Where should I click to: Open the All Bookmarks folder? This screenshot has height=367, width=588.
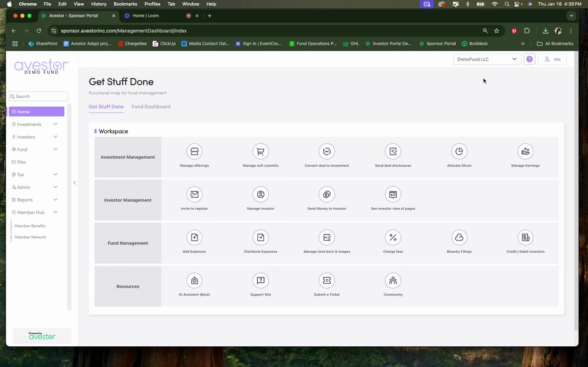pyautogui.click(x=555, y=44)
